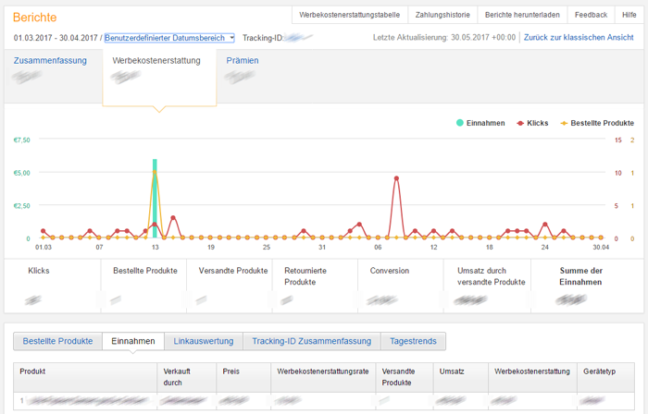Screen dimensions: 648x414
Task: Open Zahlungshistorie
Action: tap(442, 15)
